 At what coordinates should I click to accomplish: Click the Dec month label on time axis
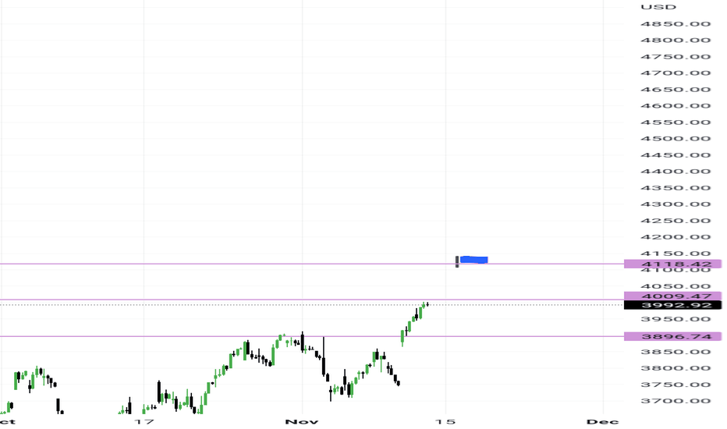pyautogui.click(x=602, y=421)
